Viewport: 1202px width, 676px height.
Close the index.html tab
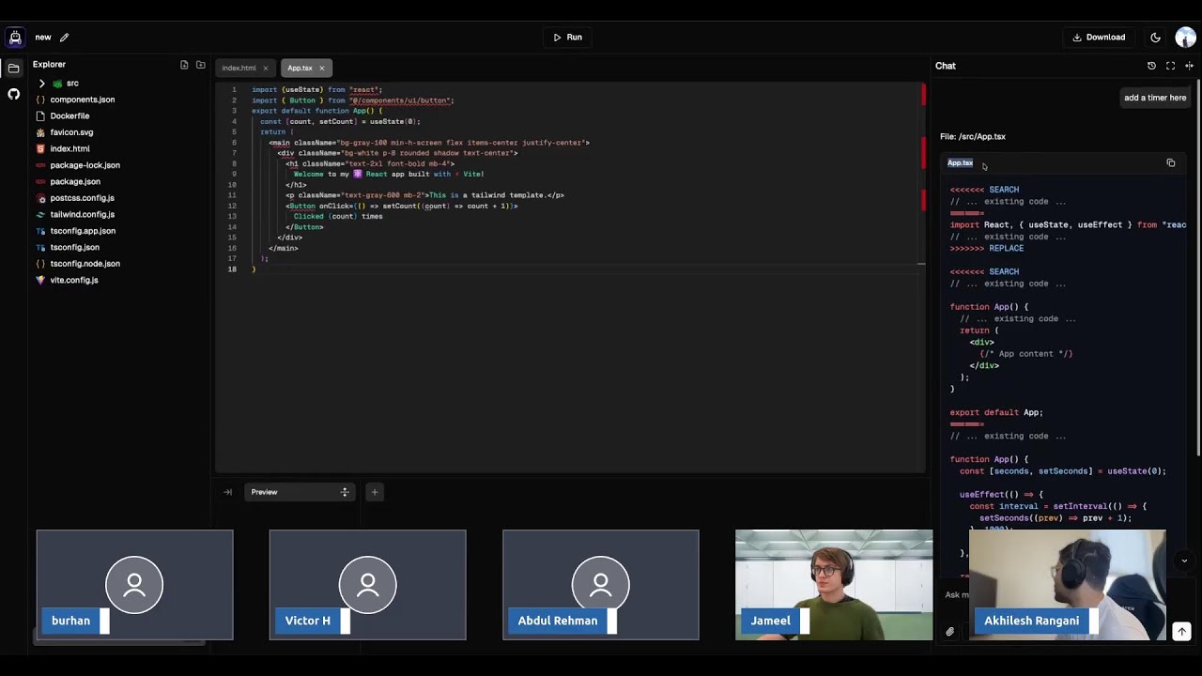265,68
